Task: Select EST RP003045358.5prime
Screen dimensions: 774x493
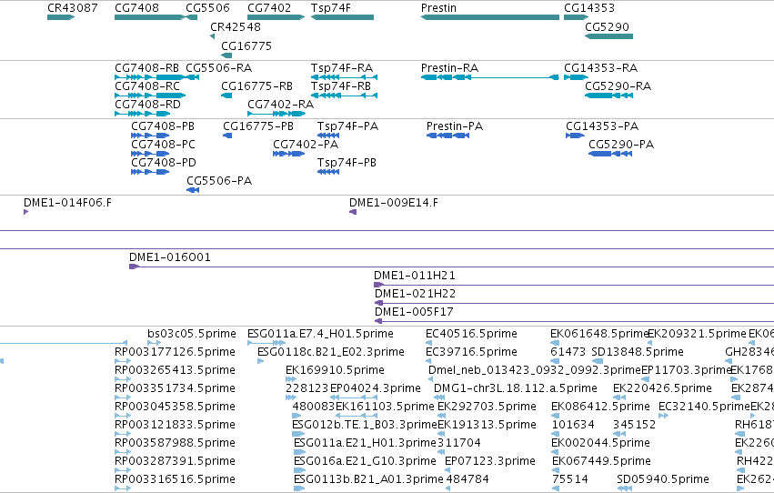Action: coord(123,416)
